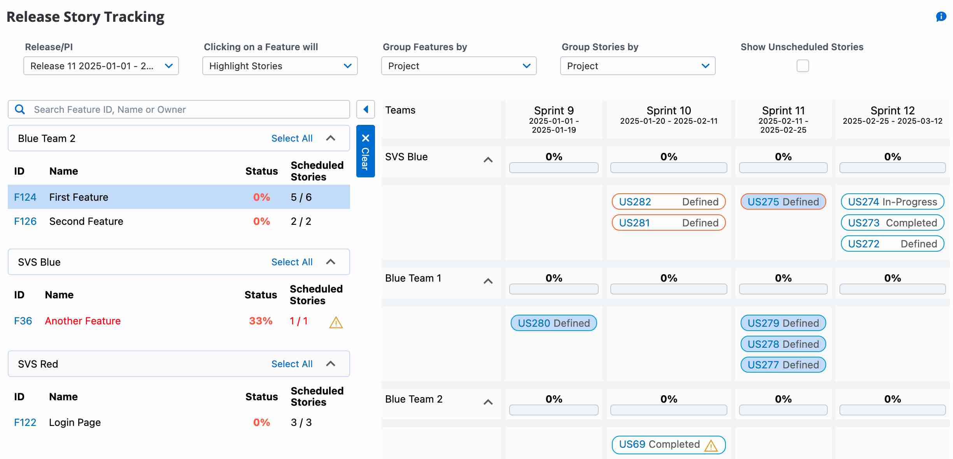Open feature F126 link
This screenshot has width=953, height=459.
click(25, 221)
